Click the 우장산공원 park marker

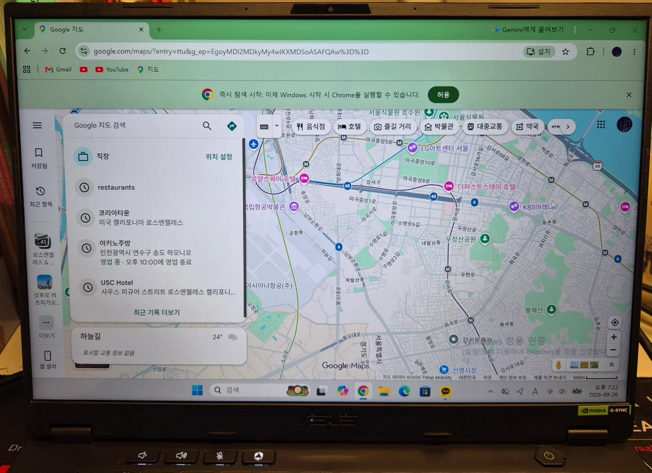pos(485,238)
